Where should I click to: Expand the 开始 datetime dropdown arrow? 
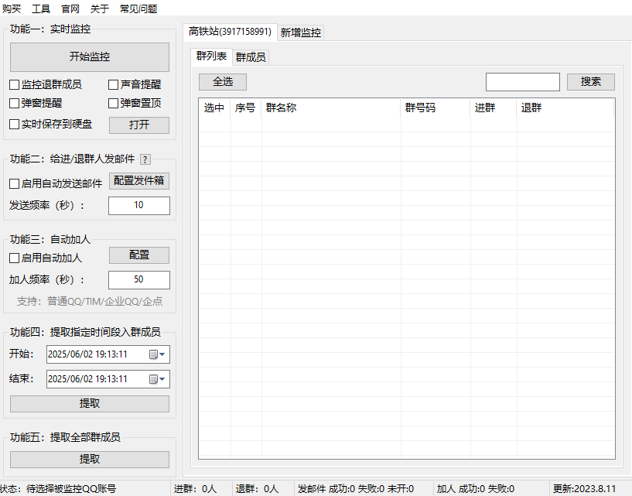[x=163, y=354]
